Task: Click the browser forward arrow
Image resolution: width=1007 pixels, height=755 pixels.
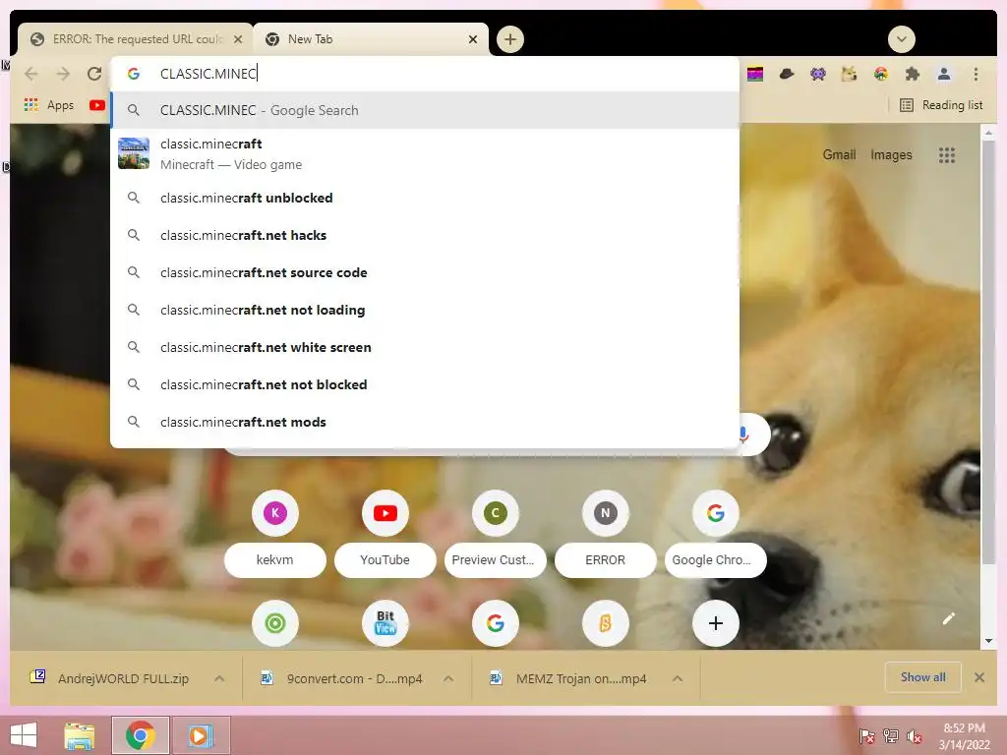Action: coord(63,74)
